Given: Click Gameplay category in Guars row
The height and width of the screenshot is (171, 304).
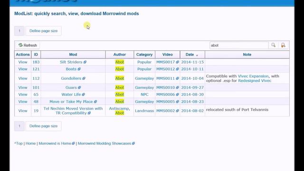Looking at the screenshot, I should pyautogui.click(x=144, y=87).
